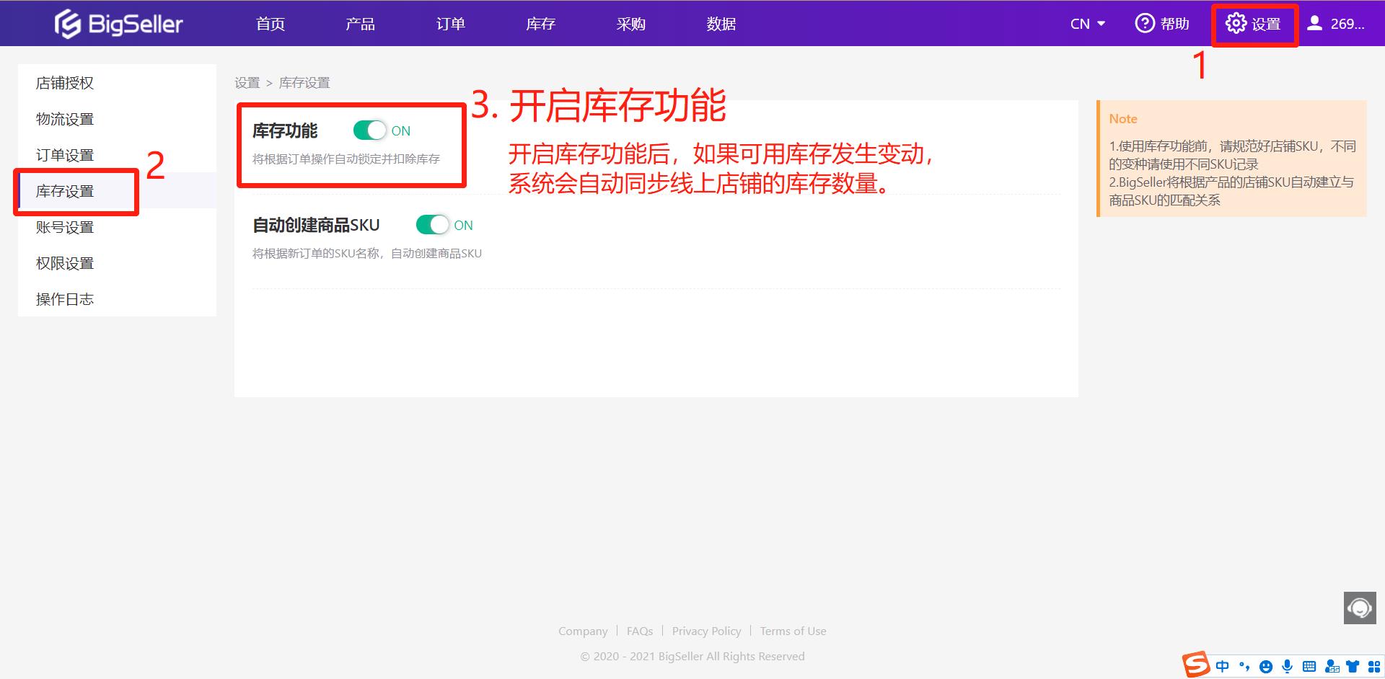Screen dimensions: 1385x679
Task: Click 设置 in the breadcrumb path
Action: [x=247, y=82]
